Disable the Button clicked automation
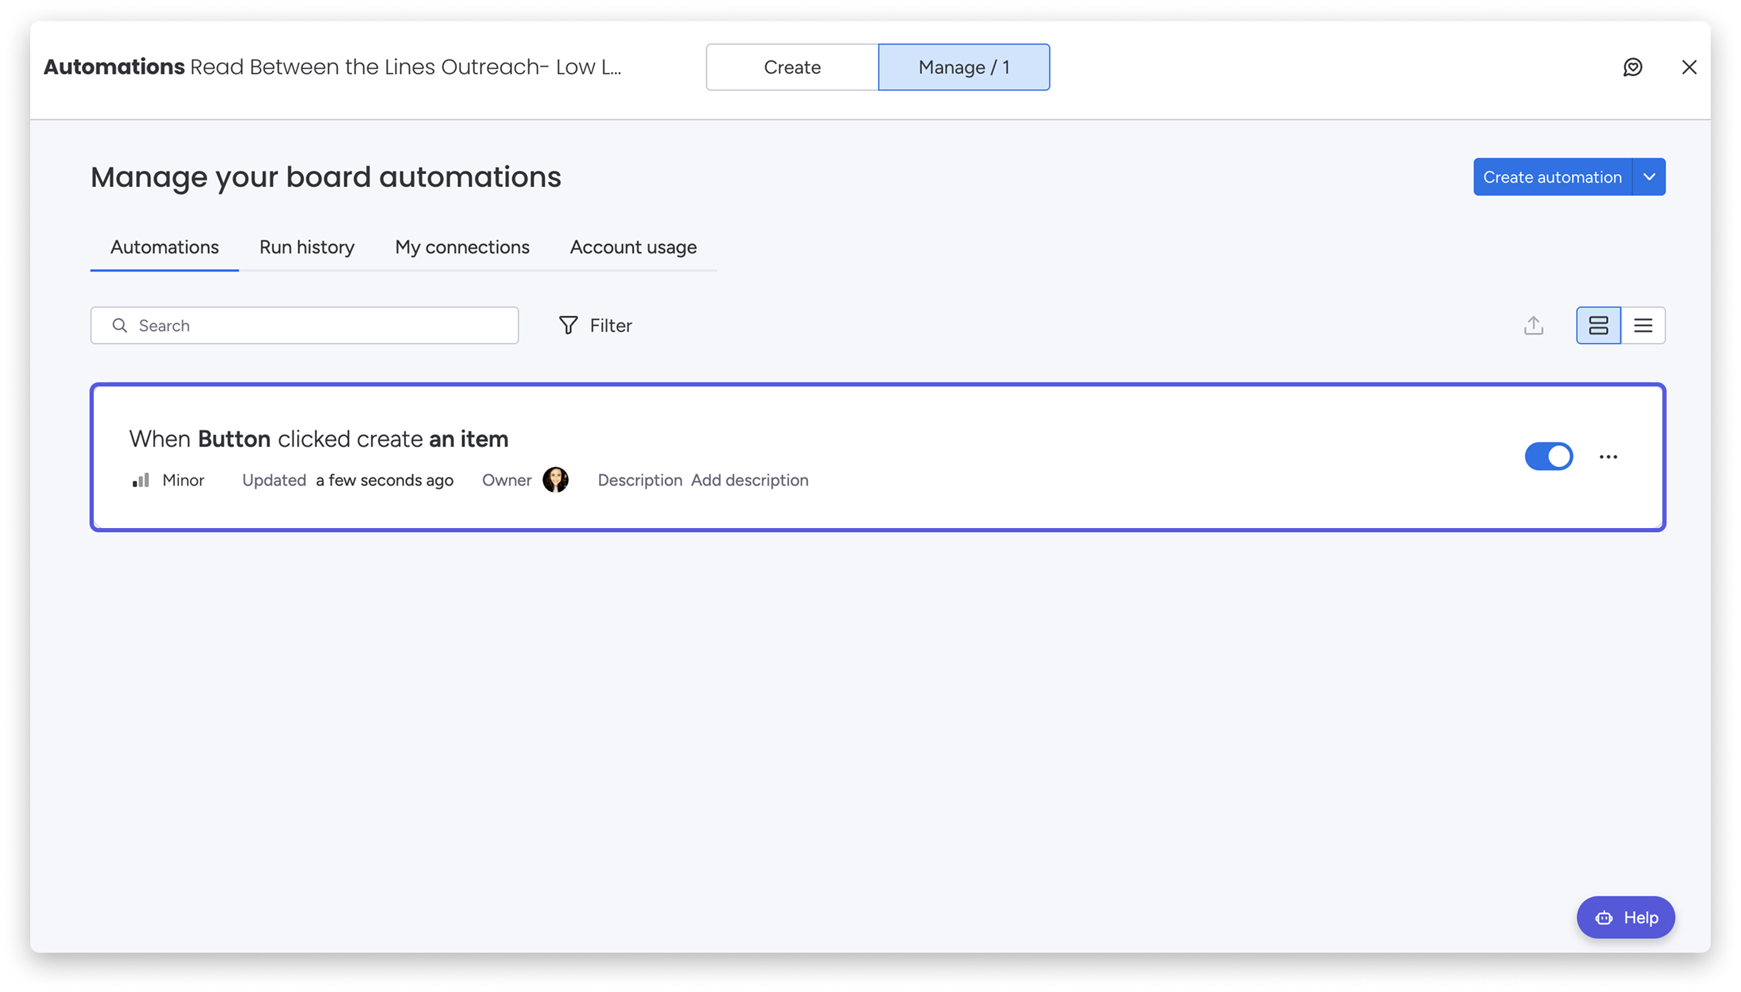The image size is (1741, 992). 1549,457
